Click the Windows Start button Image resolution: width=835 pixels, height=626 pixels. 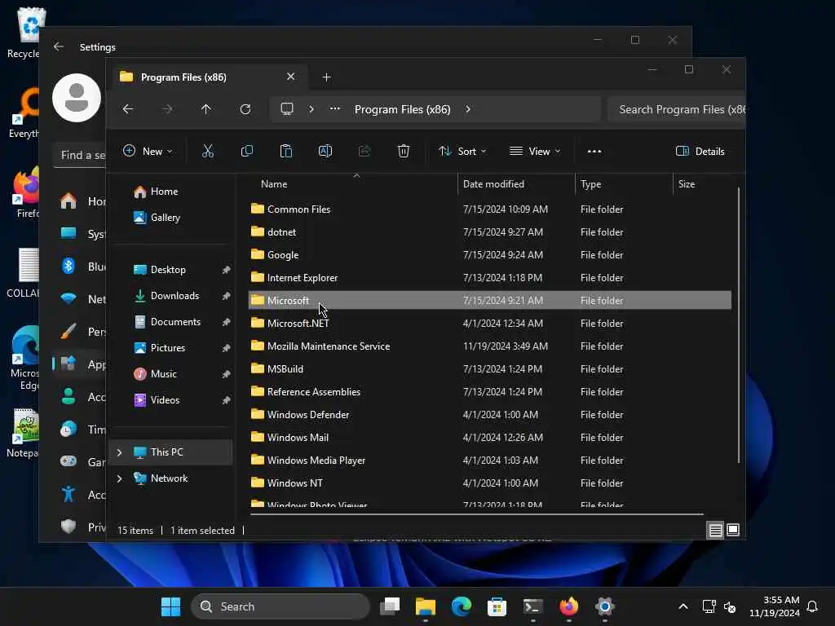[x=170, y=606]
